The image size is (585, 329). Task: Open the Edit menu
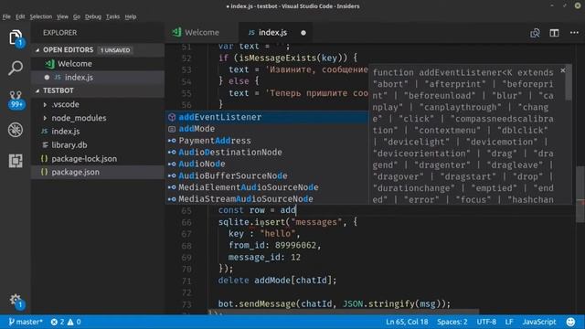[x=20, y=16]
